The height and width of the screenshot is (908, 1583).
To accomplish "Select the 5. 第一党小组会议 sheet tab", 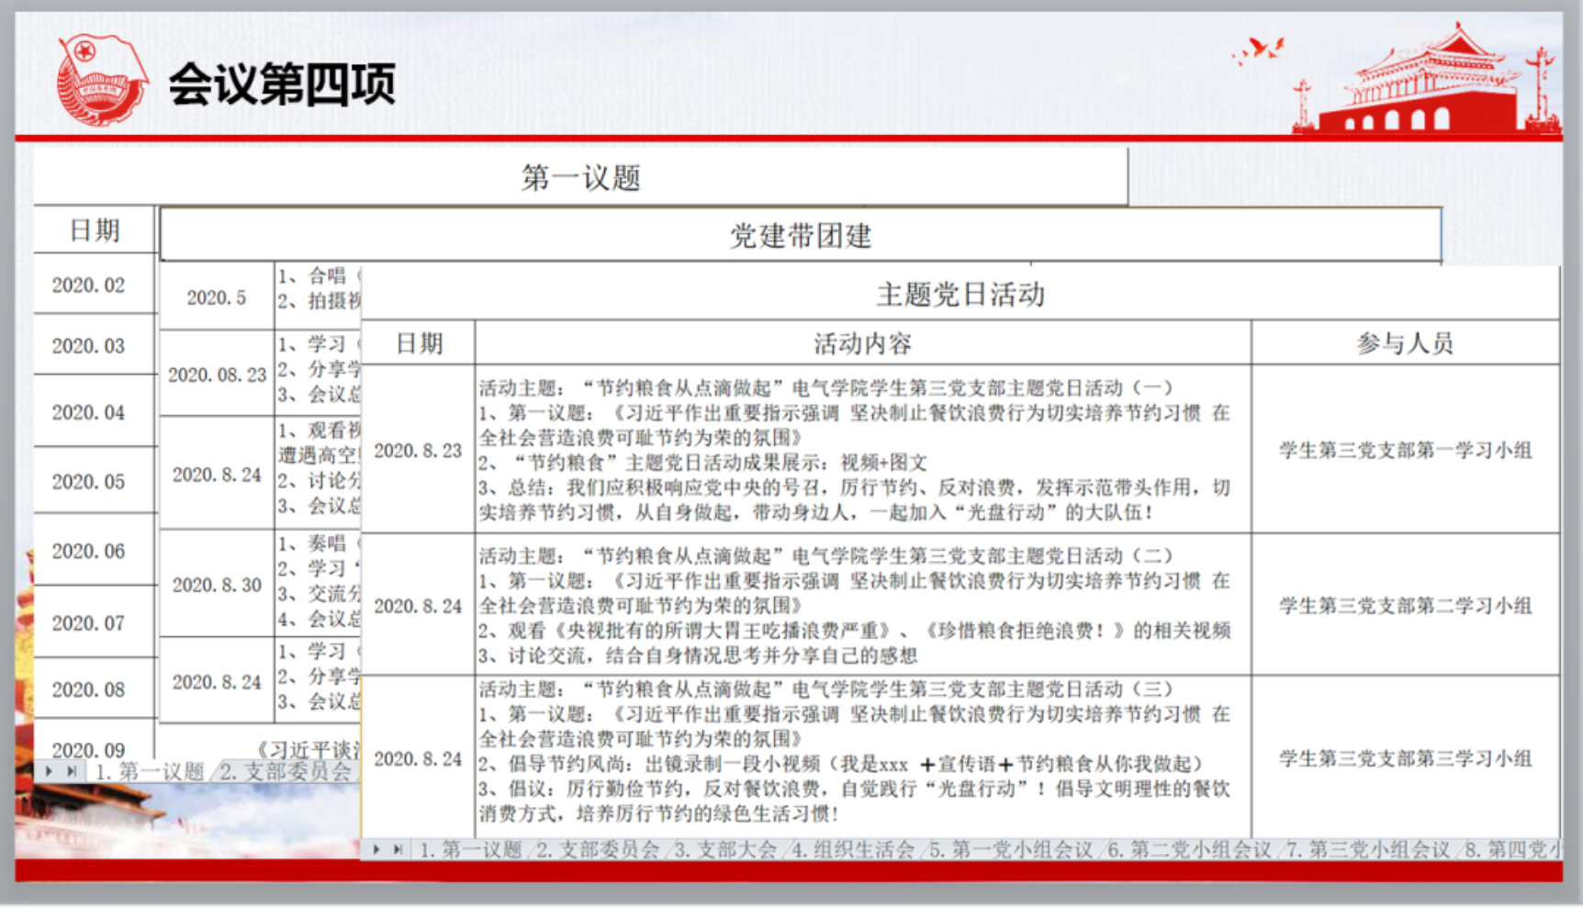I will click(1010, 850).
